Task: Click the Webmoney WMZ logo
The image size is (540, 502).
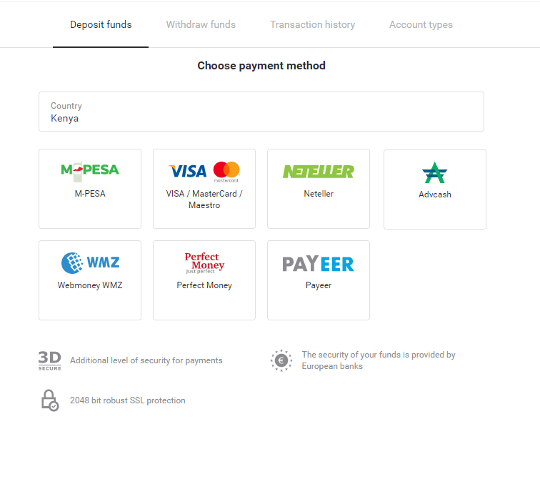Action: coord(90,263)
